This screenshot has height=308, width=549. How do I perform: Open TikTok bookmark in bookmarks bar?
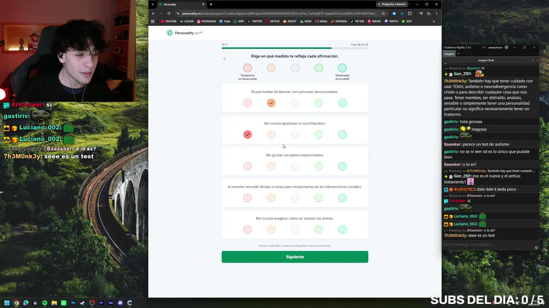pyautogui.click(x=357, y=21)
